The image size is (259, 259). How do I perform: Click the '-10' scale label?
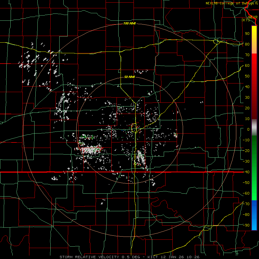[x=246, y=140]
